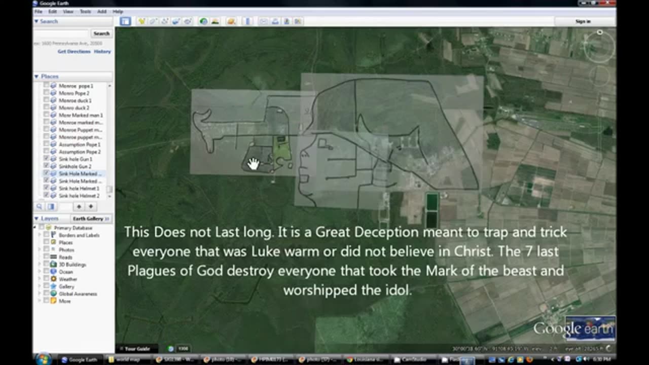Open the search History link
Viewport: 649px width, 365px height.
tap(102, 52)
